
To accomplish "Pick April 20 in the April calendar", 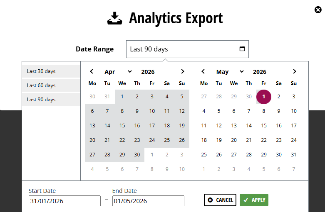I will click(92, 140).
